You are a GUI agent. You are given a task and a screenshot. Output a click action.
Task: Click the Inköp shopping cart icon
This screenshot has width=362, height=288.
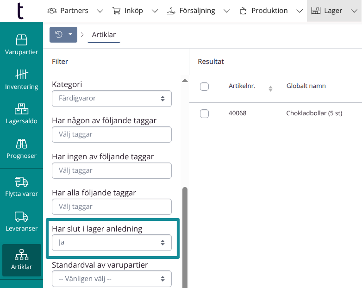tap(116, 11)
